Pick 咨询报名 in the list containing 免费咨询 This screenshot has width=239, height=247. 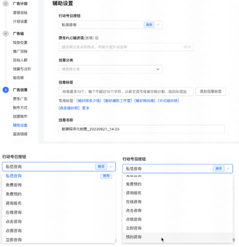click(x=59, y=204)
